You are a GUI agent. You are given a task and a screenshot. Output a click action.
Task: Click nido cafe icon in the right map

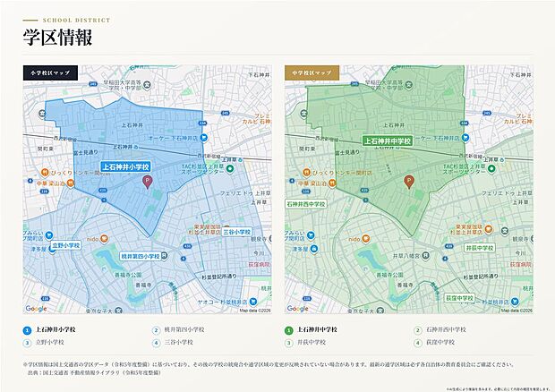pyautogui.click(x=365, y=239)
